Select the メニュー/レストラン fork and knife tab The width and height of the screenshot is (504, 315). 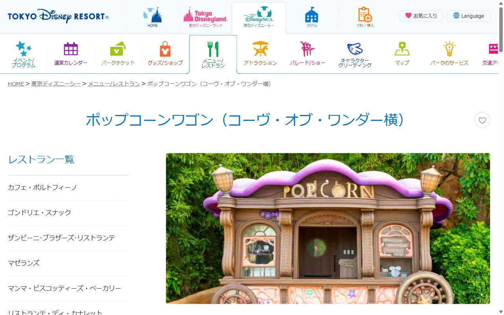pyautogui.click(x=213, y=54)
